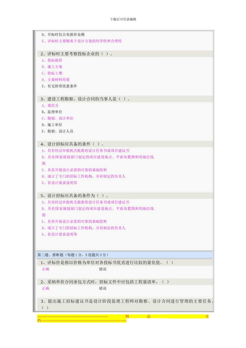The width and height of the screenshot is (246, 348).
Task: Select question 5 option A 具有经过审批机关批准
Action: pyautogui.click(x=85, y=202)
